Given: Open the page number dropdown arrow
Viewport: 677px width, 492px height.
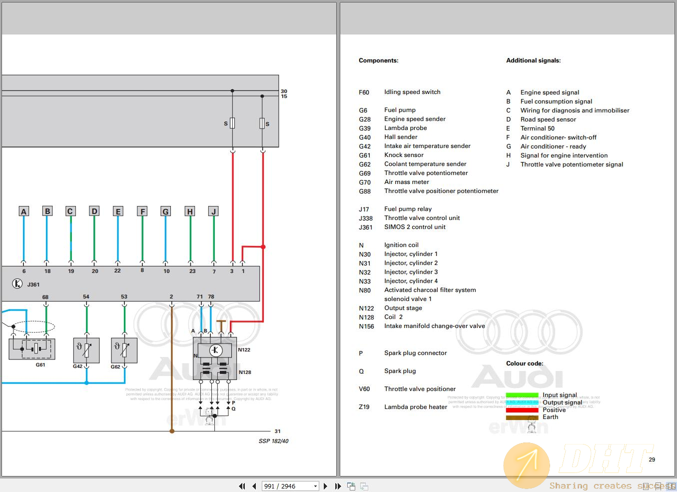Looking at the screenshot, I should coord(315,486).
